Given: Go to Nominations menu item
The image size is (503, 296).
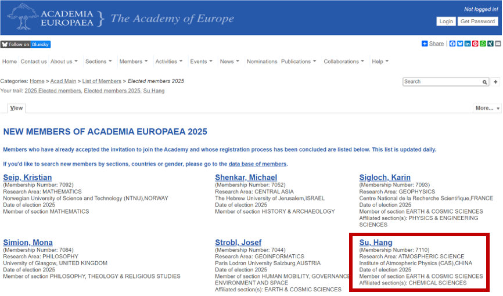Looking at the screenshot, I should pyautogui.click(x=261, y=62).
